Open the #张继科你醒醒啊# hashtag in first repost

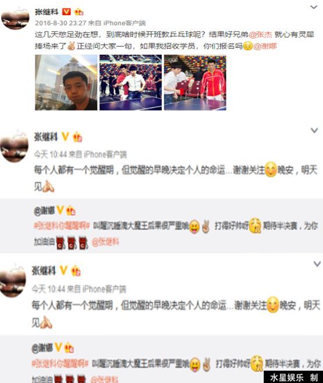[62, 225]
